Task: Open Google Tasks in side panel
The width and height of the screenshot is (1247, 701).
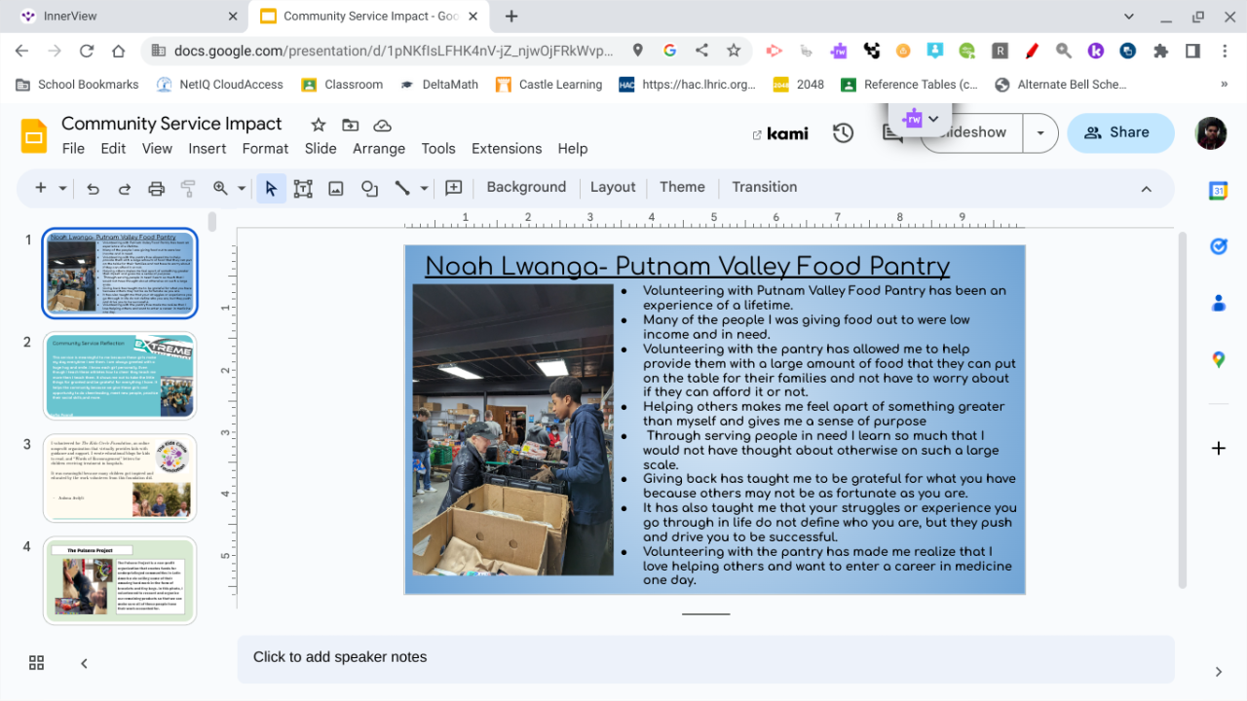Action: (1218, 247)
